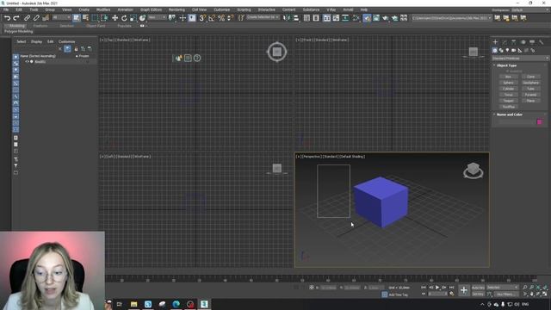The width and height of the screenshot is (551, 310).
Task: Open the Customize menu
Action: click(222, 9)
